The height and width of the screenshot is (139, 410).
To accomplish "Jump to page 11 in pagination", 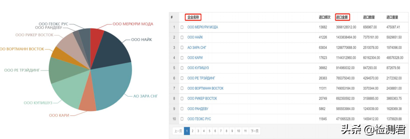I will click(x=245, y=131).
